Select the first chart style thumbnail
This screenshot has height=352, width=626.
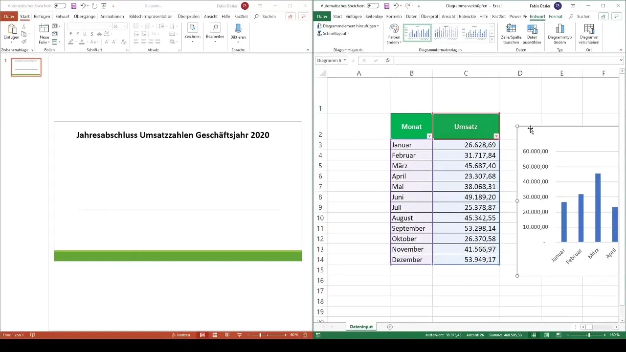point(417,33)
